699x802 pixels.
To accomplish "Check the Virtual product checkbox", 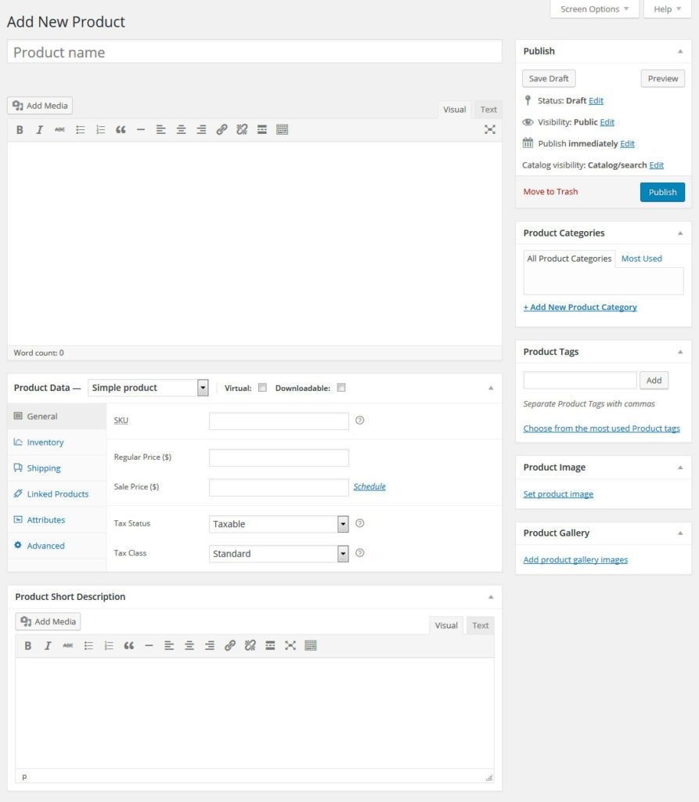I will (262, 388).
